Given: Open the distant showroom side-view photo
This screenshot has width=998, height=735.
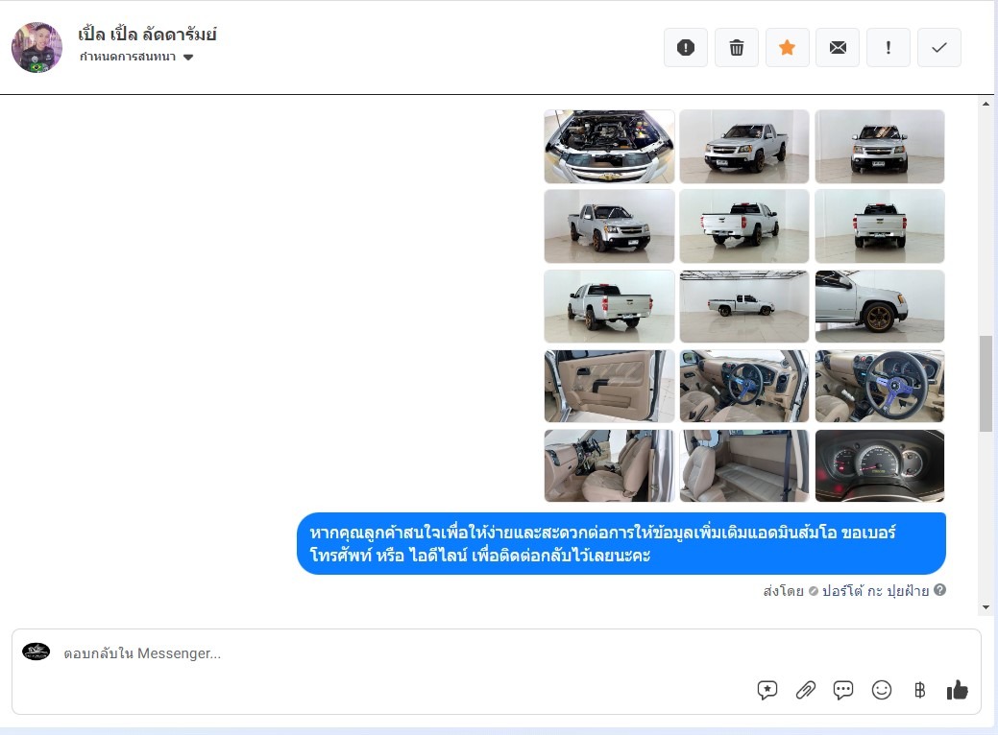Looking at the screenshot, I should coord(744,306).
